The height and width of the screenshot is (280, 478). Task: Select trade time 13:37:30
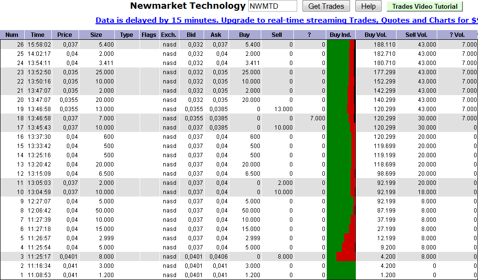tap(39, 137)
